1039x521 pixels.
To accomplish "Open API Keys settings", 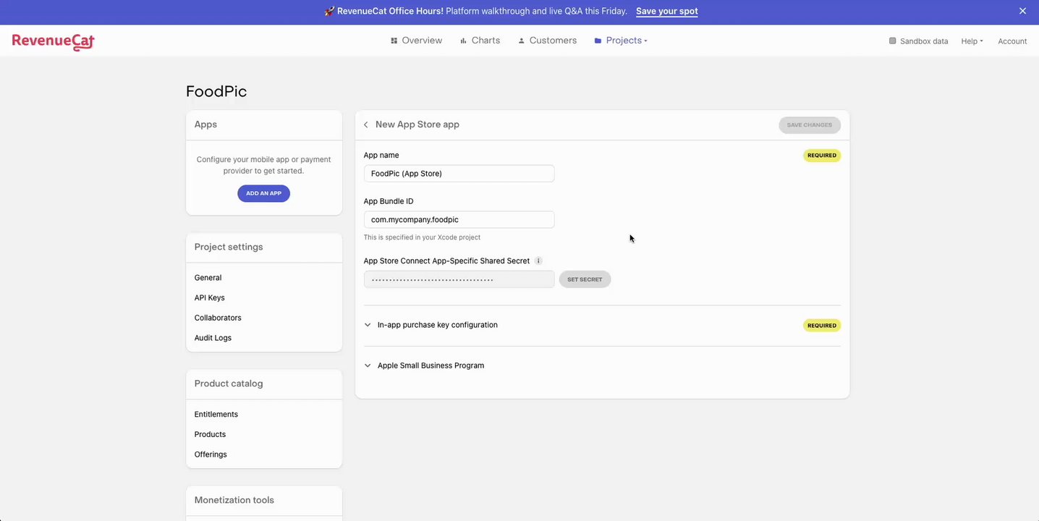I will pos(209,297).
